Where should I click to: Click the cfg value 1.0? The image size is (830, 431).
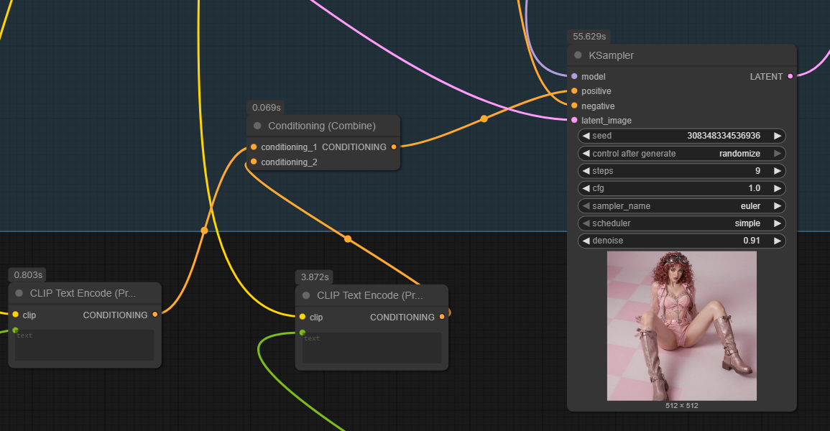coord(755,188)
